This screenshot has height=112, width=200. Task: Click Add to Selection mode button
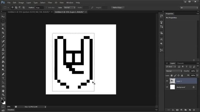(x=16, y=7)
